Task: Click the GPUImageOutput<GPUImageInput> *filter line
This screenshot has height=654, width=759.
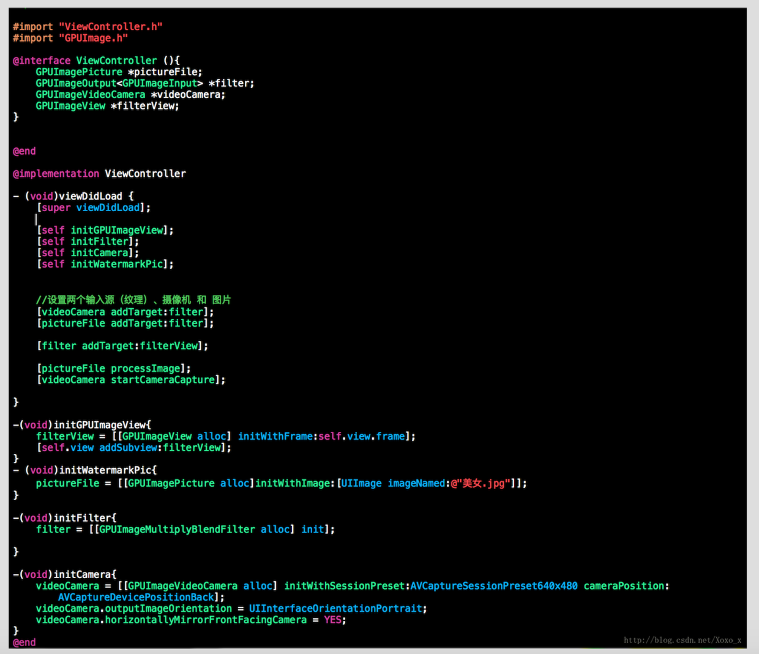Action: pyautogui.click(x=145, y=83)
